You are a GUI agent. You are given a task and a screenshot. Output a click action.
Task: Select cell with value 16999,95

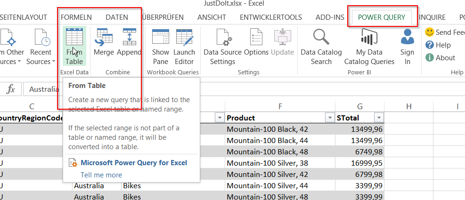click(360, 163)
